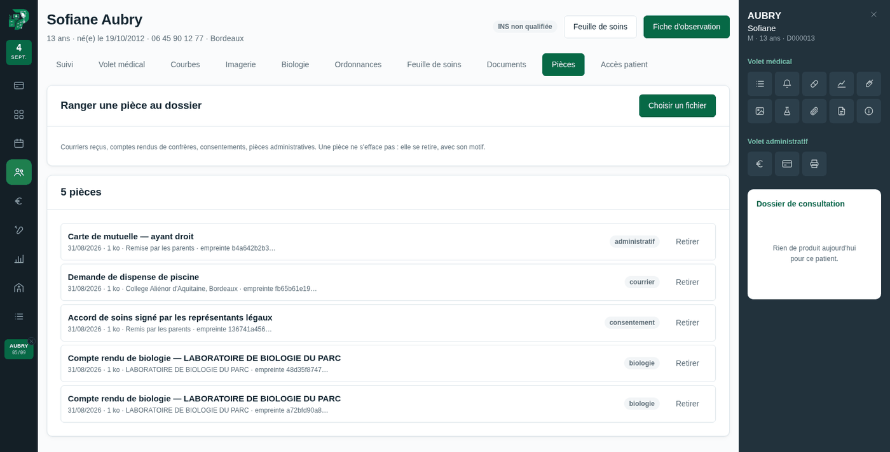Switch to the Volet médical tab
The width and height of the screenshot is (890, 452).
click(x=121, y=65)
